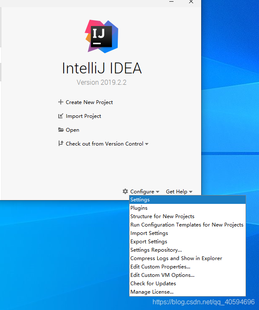Choose Run Configuration Templates for New Projects

coord(187,225)
